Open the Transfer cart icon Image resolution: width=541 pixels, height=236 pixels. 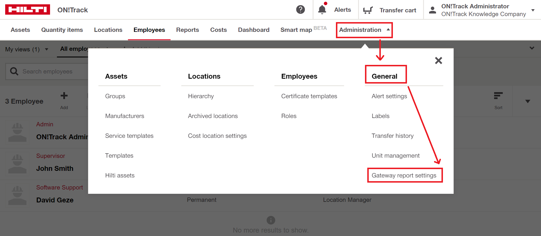tap(368, 10)
